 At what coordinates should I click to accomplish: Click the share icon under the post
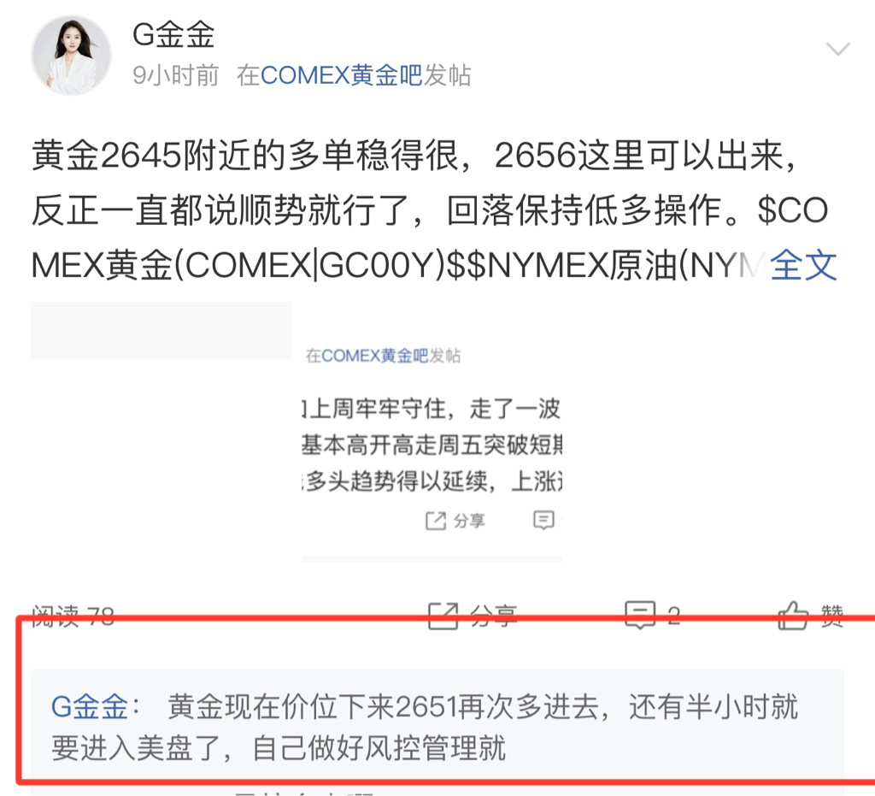[443, 616]
